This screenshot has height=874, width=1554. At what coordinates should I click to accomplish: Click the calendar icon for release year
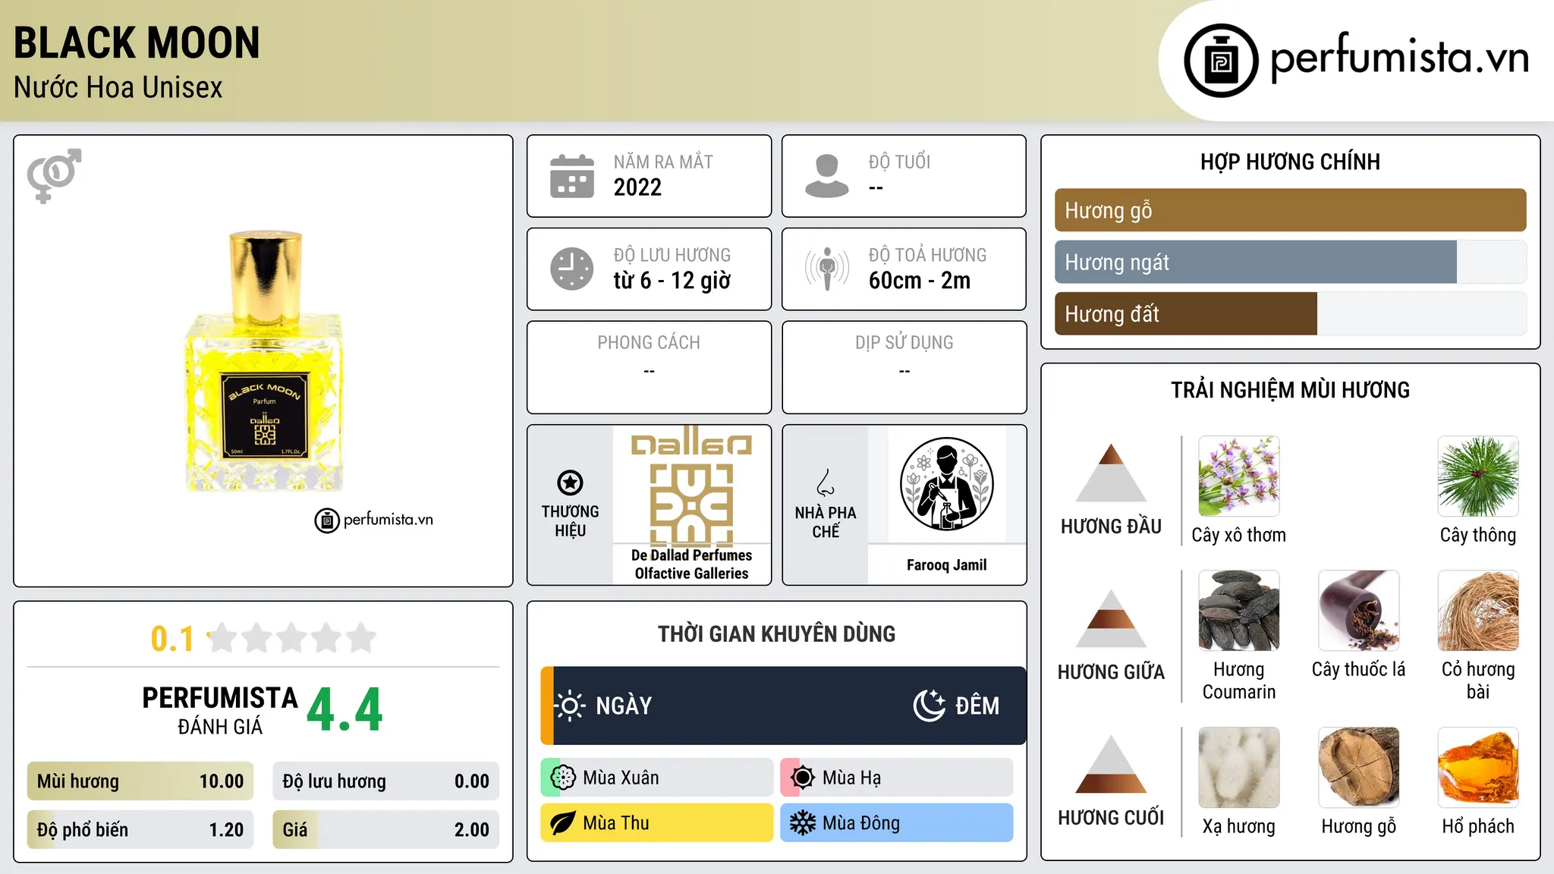(x=572, y=176)
